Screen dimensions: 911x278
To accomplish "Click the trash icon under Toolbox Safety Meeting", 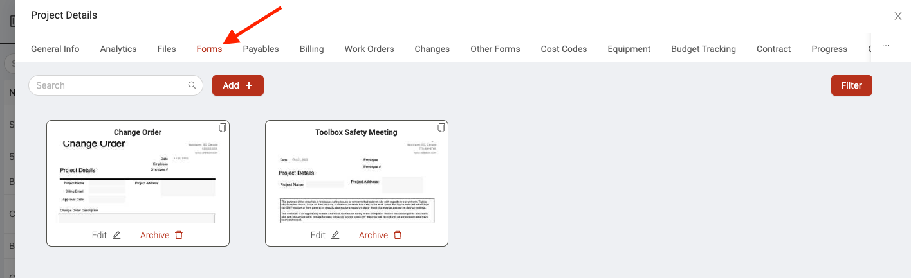I will coord(398,235).
